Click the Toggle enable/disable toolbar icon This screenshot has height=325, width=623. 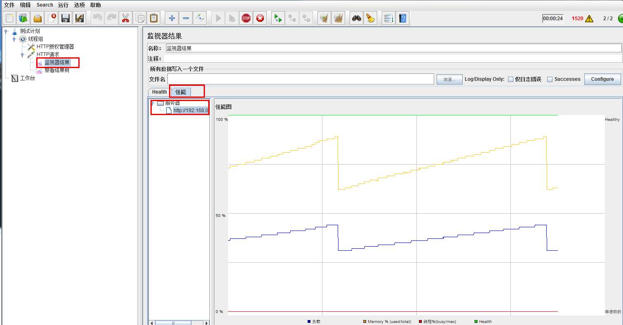(x=200, y=18)
